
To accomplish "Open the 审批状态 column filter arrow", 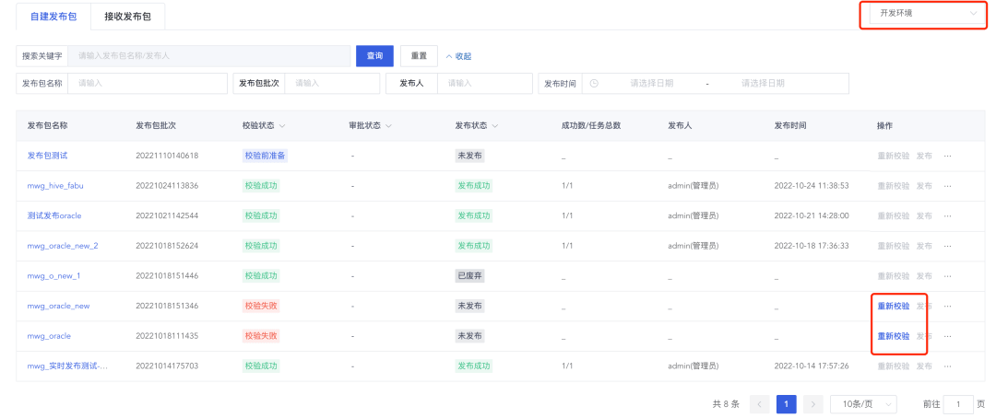I will pyautogui.click(x=389, y=126).
